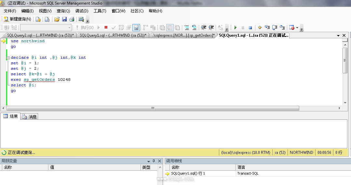Viewport: 351px width, 185px height.
Task: Open the 帮助(H) menu
Action: [x=155, y=11]
